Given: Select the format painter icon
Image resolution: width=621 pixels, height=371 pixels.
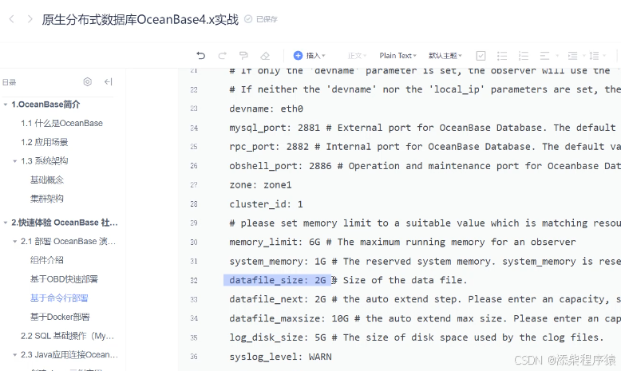Looking at the screenshot, I should tap(243, 56).
